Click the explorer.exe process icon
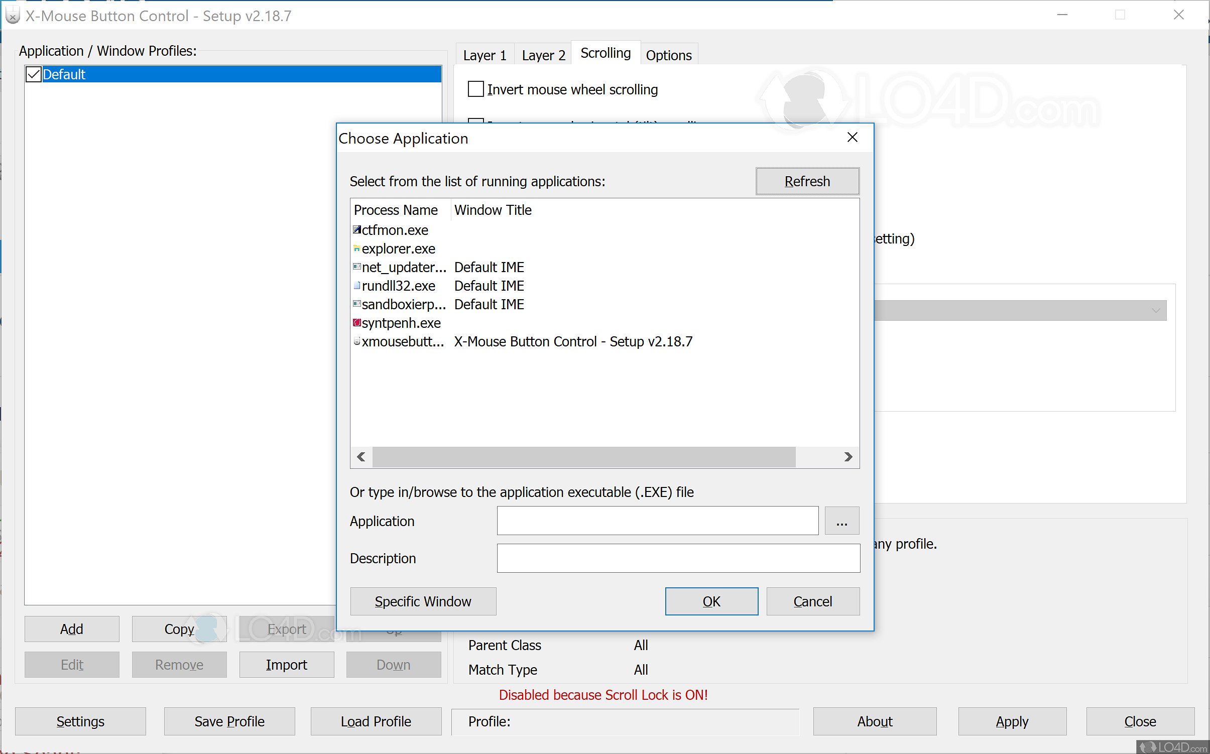 pyautogui.click(x=356, y=248)
